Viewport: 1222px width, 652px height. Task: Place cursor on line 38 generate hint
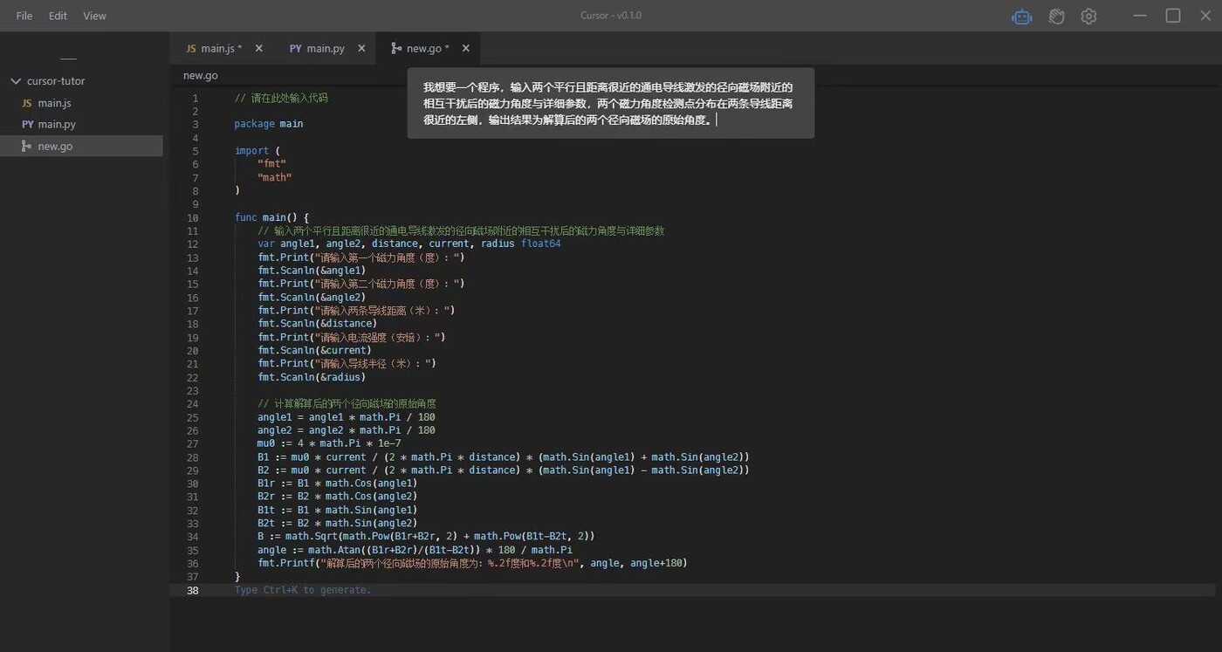pos(303,590)
